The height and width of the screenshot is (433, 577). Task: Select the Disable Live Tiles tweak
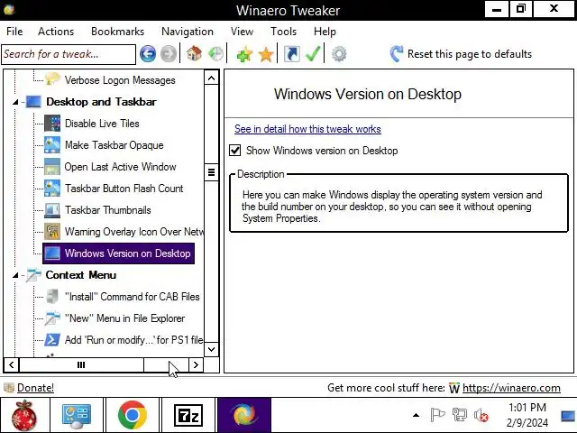102,124
